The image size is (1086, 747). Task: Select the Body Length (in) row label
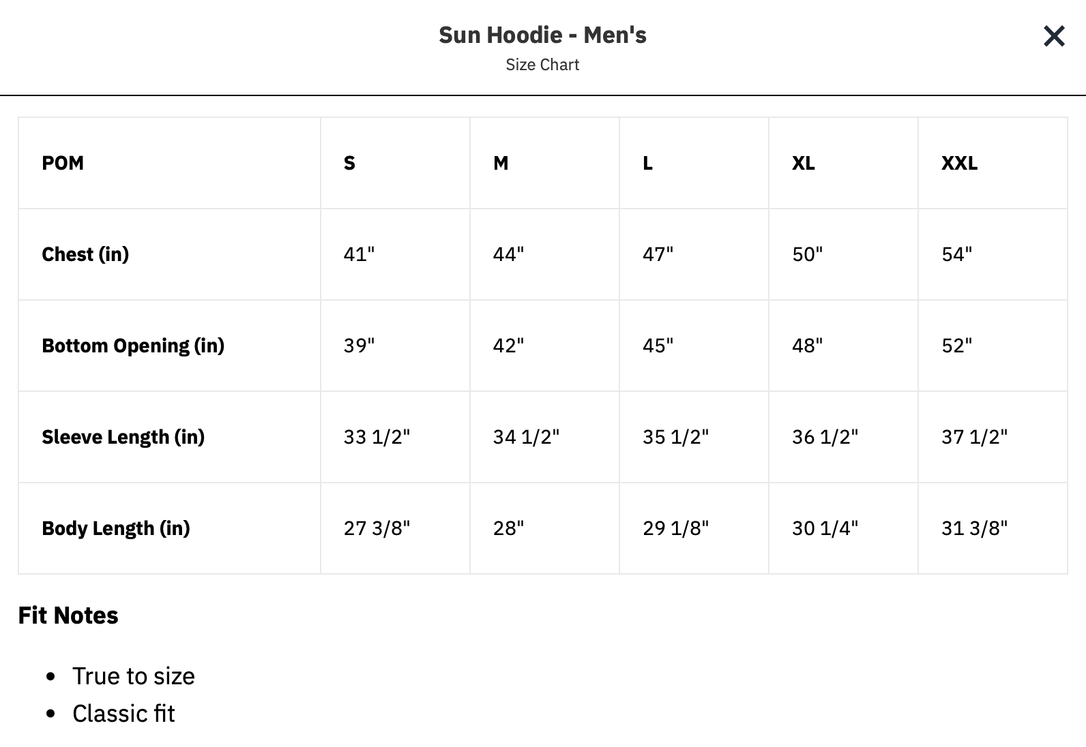(x=116, y=528)
